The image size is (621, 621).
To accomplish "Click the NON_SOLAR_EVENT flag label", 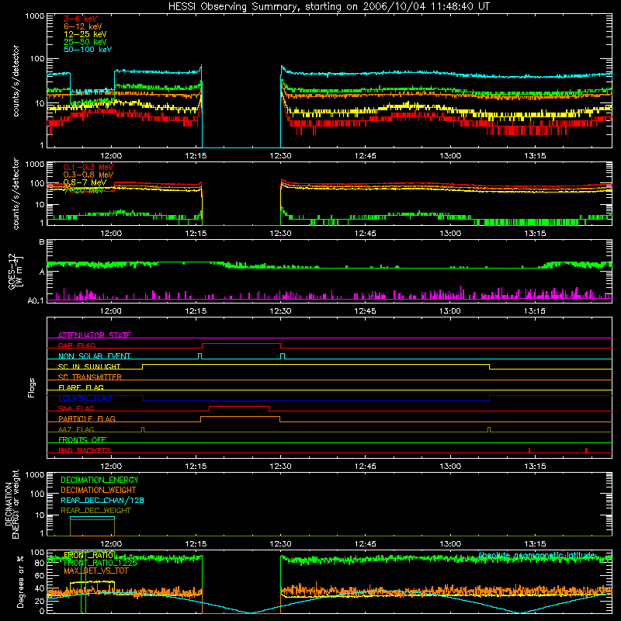I will [94, 356].
